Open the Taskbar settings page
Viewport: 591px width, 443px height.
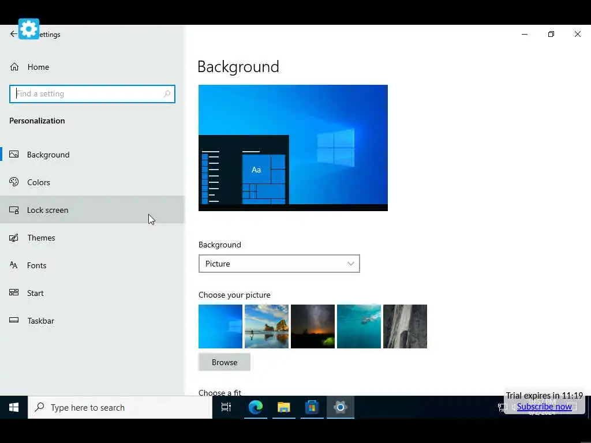(92, 321)
